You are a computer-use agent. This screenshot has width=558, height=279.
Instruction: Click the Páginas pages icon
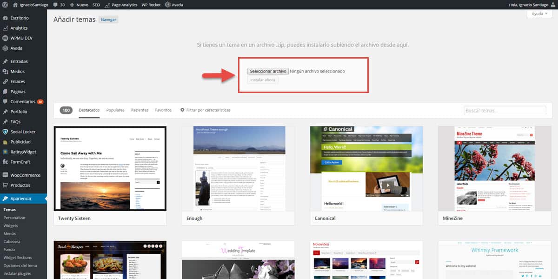pos(5,92)
